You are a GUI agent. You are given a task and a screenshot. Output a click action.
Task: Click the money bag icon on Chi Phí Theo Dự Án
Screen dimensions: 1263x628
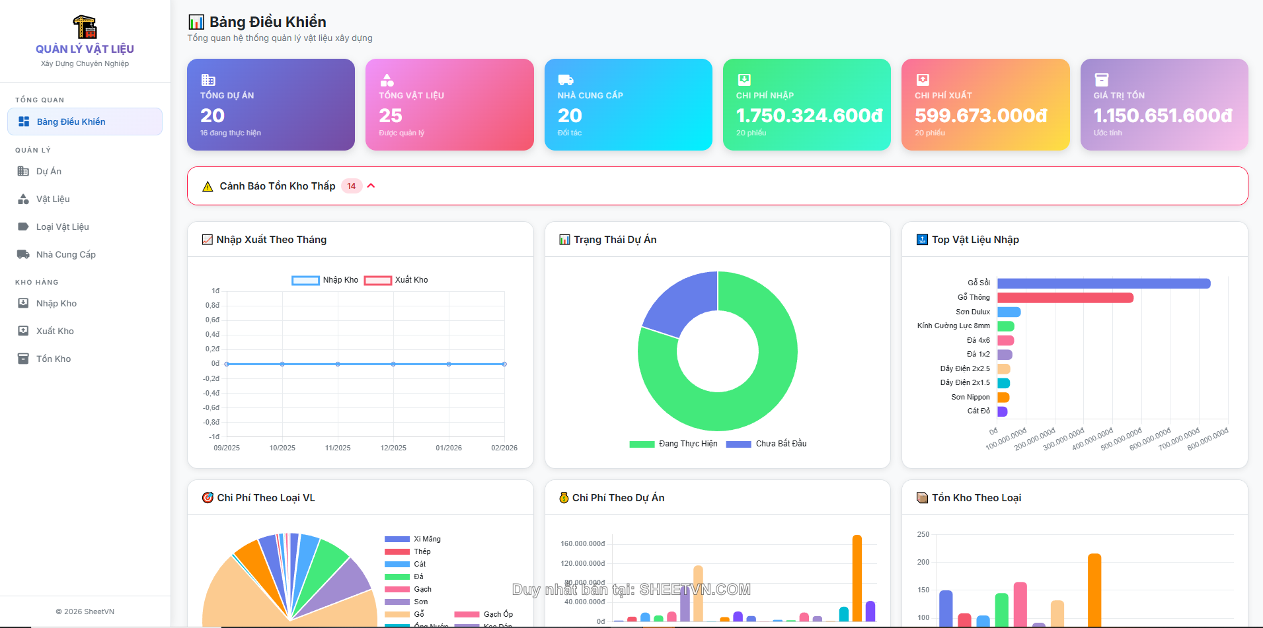[564, 497]
